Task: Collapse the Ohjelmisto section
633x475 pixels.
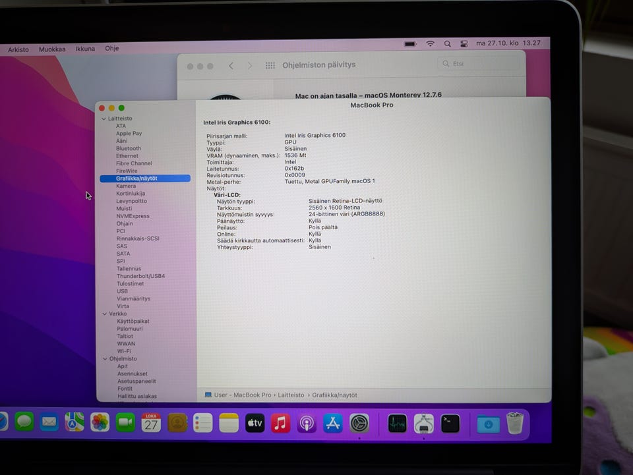Action: click(x=105, y=359)
